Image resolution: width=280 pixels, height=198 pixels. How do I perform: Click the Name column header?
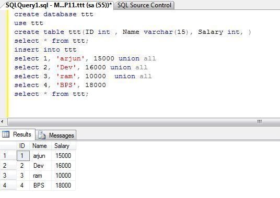pos(40,146)
